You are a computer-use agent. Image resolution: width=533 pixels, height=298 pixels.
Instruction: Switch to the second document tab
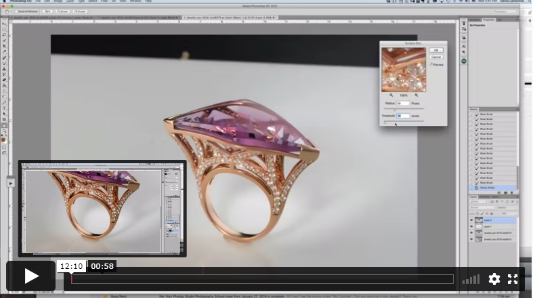(139, 18)
